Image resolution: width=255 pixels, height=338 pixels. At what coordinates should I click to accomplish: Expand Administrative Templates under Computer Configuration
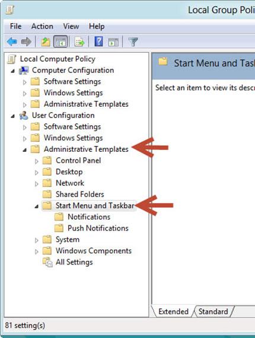click(x=25, y=104)
